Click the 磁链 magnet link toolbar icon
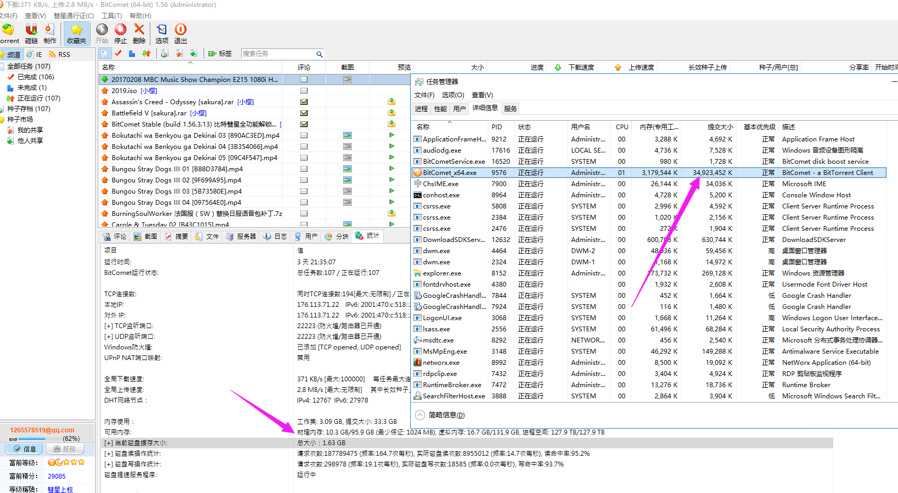898x493 pixels. 31,34
